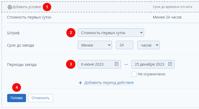
Task: Click the start date field "6 июня 2023"
Action: tap(96, 64)
